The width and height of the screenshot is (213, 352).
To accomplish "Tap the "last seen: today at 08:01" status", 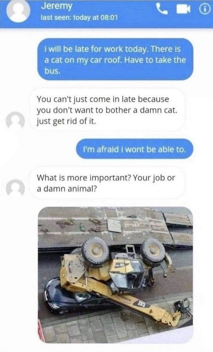I will [x=79, y=18].
